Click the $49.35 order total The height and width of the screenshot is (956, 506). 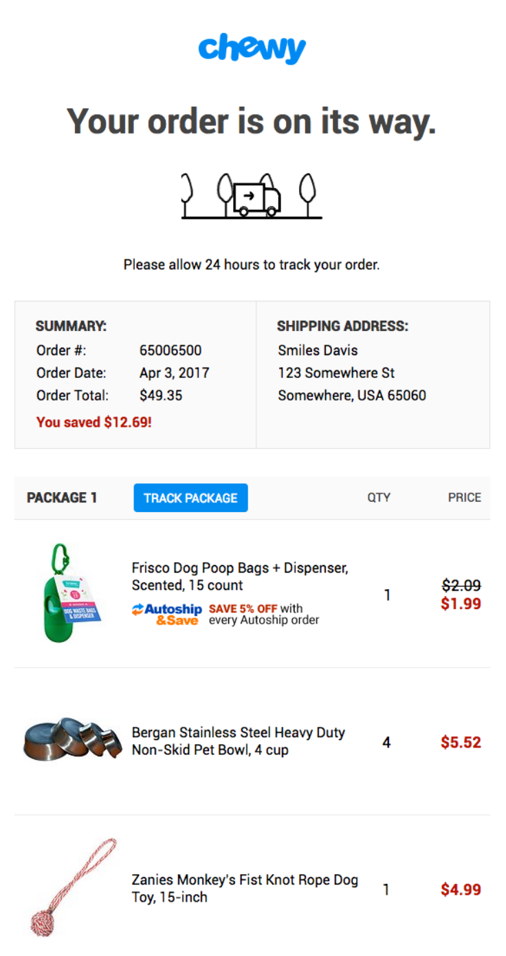[x=161, y=396]
